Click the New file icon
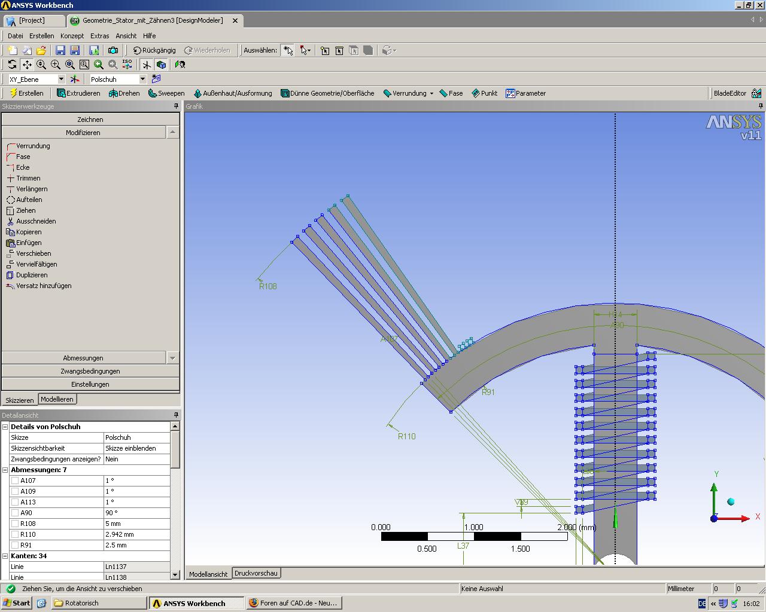This screenshot has width=766, height=612. 12,51
